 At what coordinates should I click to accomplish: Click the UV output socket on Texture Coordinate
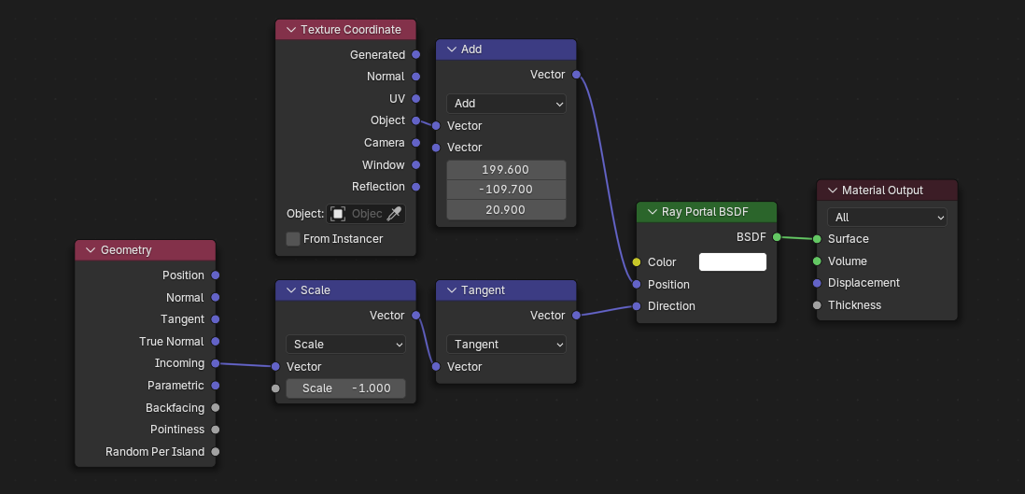(x=416, y=98)
